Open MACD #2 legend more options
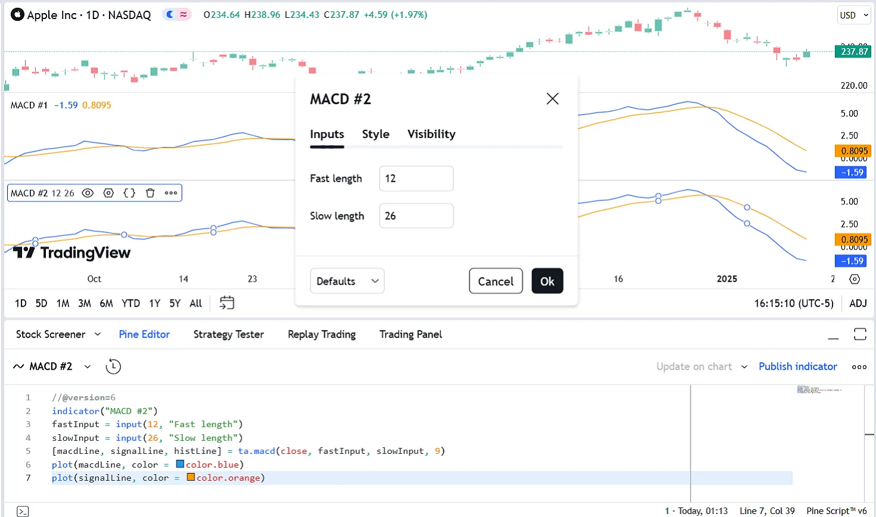 [171, 193]
